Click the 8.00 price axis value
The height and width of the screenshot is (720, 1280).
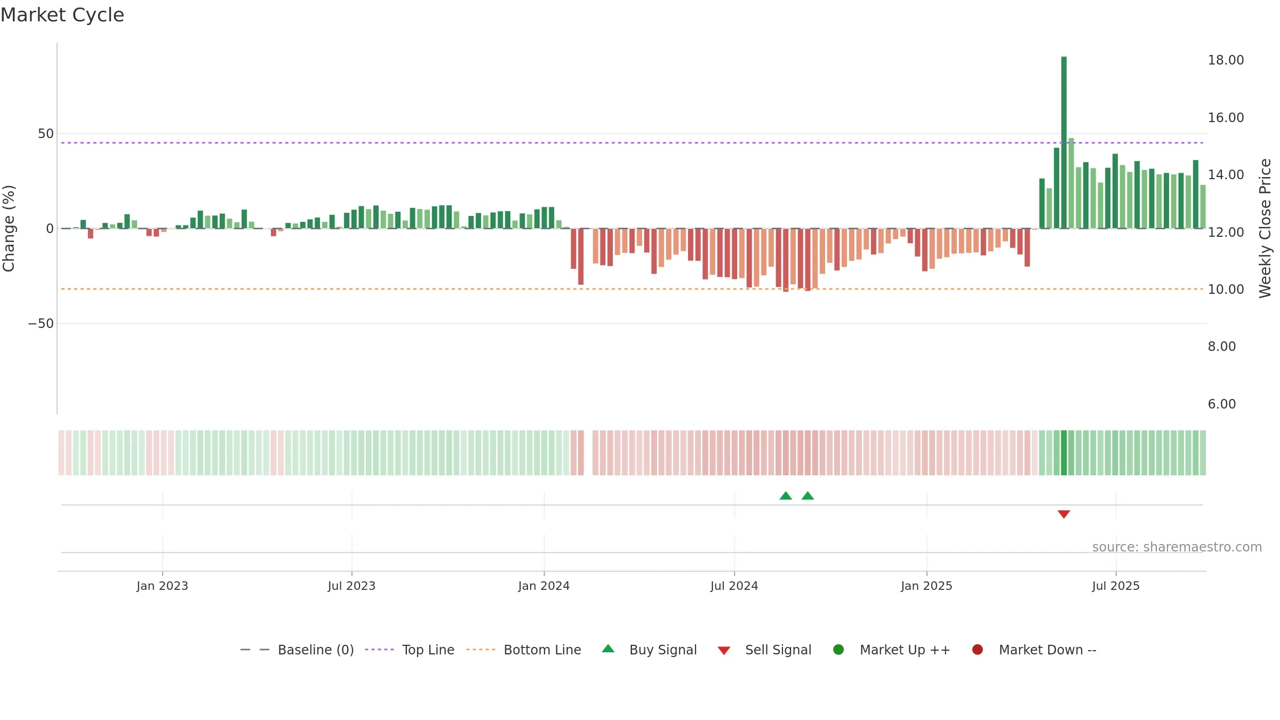coord(1222,346)
